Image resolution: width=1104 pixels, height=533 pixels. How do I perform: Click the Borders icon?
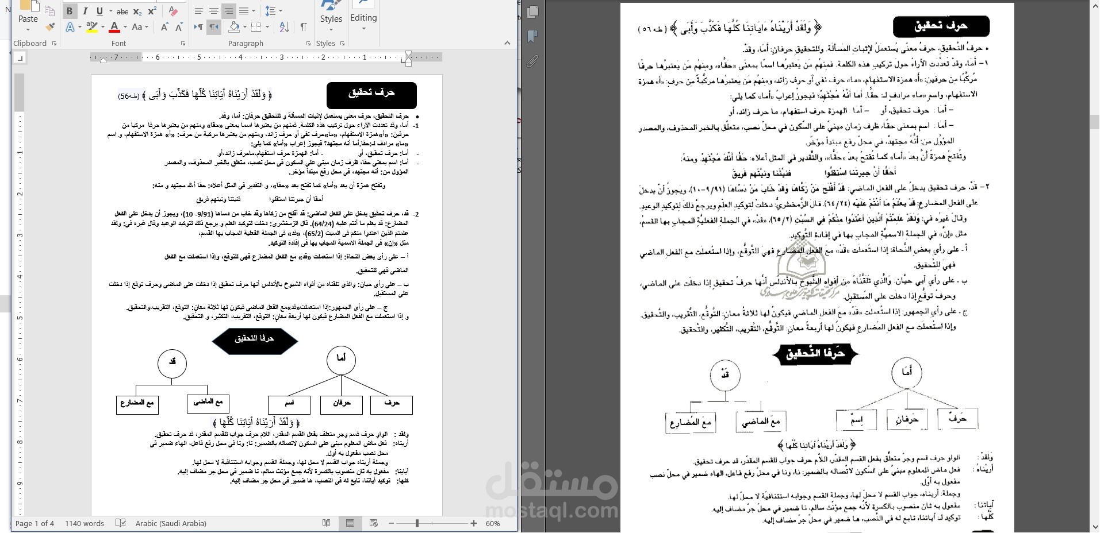tap(256, 27)
